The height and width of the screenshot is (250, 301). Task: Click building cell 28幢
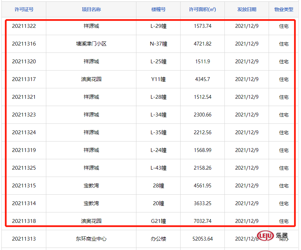tap(158, 186)
